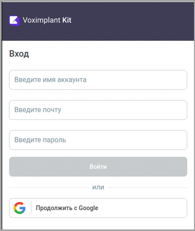Select the Введите имя аккаунта placeholder
195x231 pixels.
[x=50, y=80]
